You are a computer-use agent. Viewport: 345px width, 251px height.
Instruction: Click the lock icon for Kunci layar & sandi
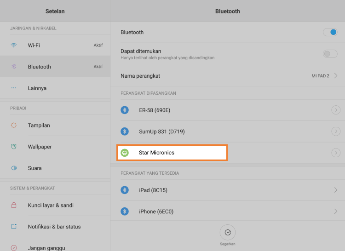pos(14,205)
